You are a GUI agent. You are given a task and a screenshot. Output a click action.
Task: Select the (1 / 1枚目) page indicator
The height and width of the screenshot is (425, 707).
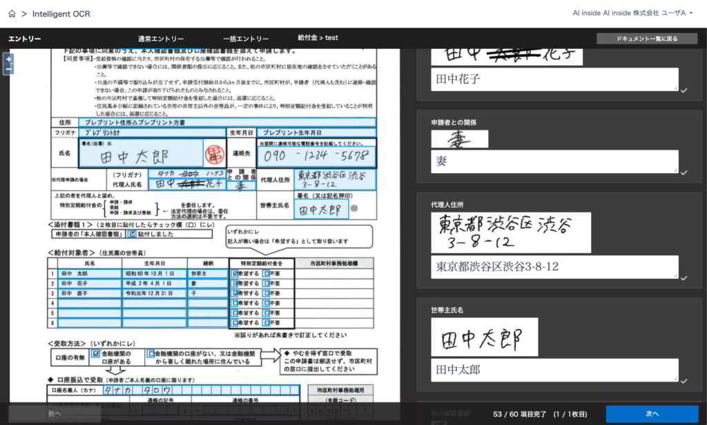[570, 414]
